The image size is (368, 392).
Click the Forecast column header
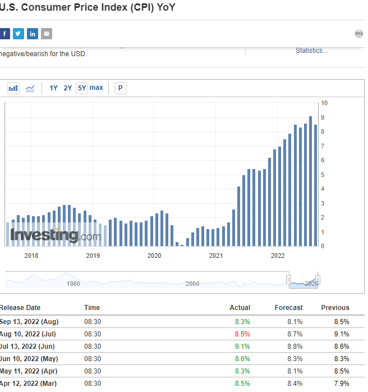288,308
